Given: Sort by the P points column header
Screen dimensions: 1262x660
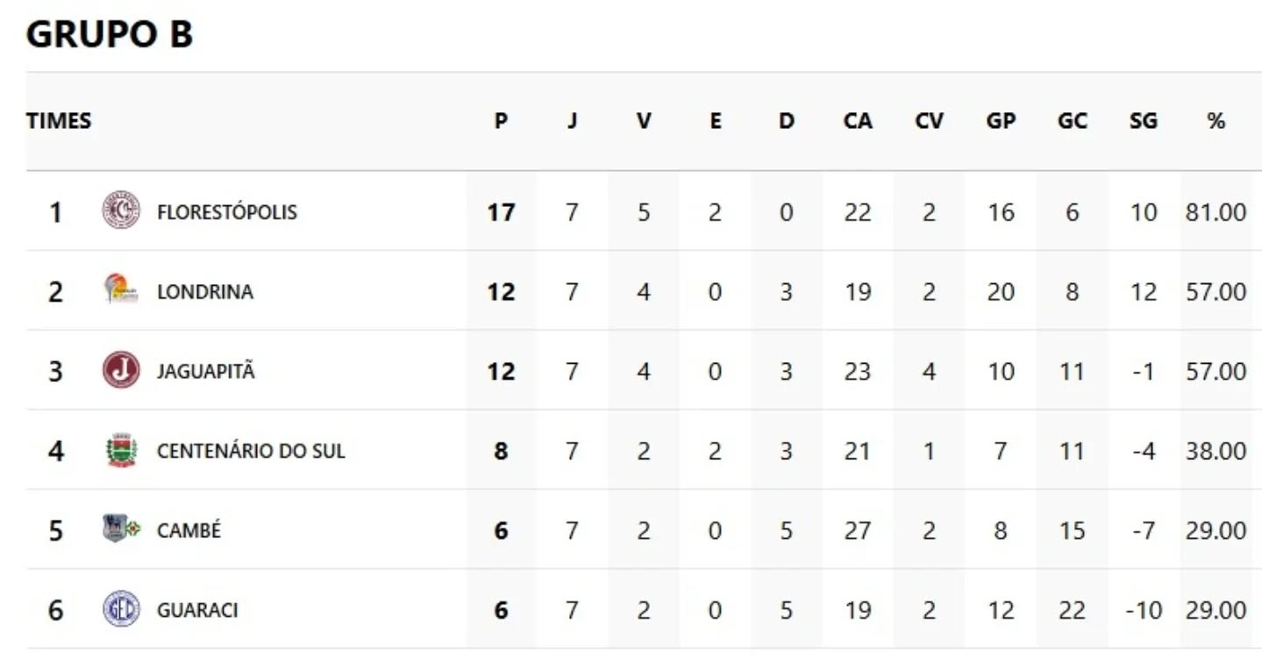Looking at the screenshot, I should 501,121.
